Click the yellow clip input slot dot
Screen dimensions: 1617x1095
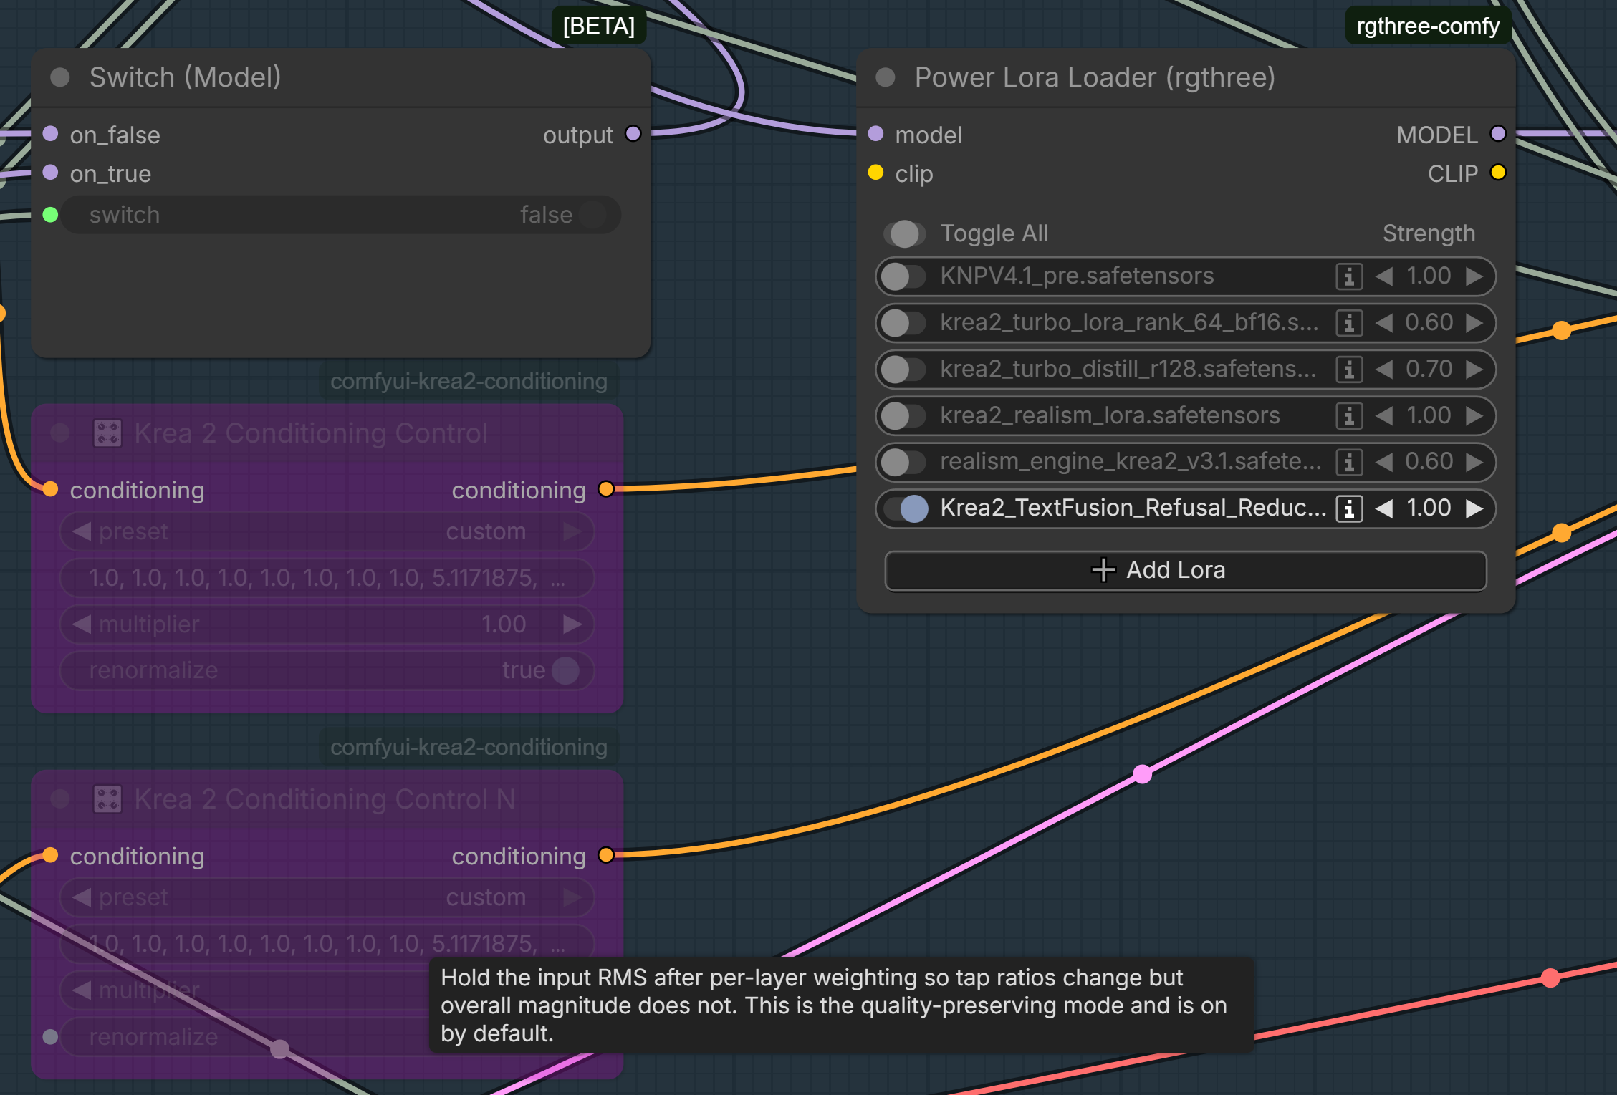875,173
